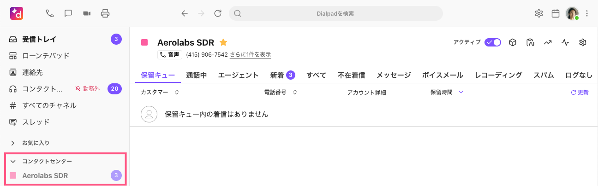Open the trending analytics arrow icon
This screenshot has height=186, width=598.
coord(548,42)
